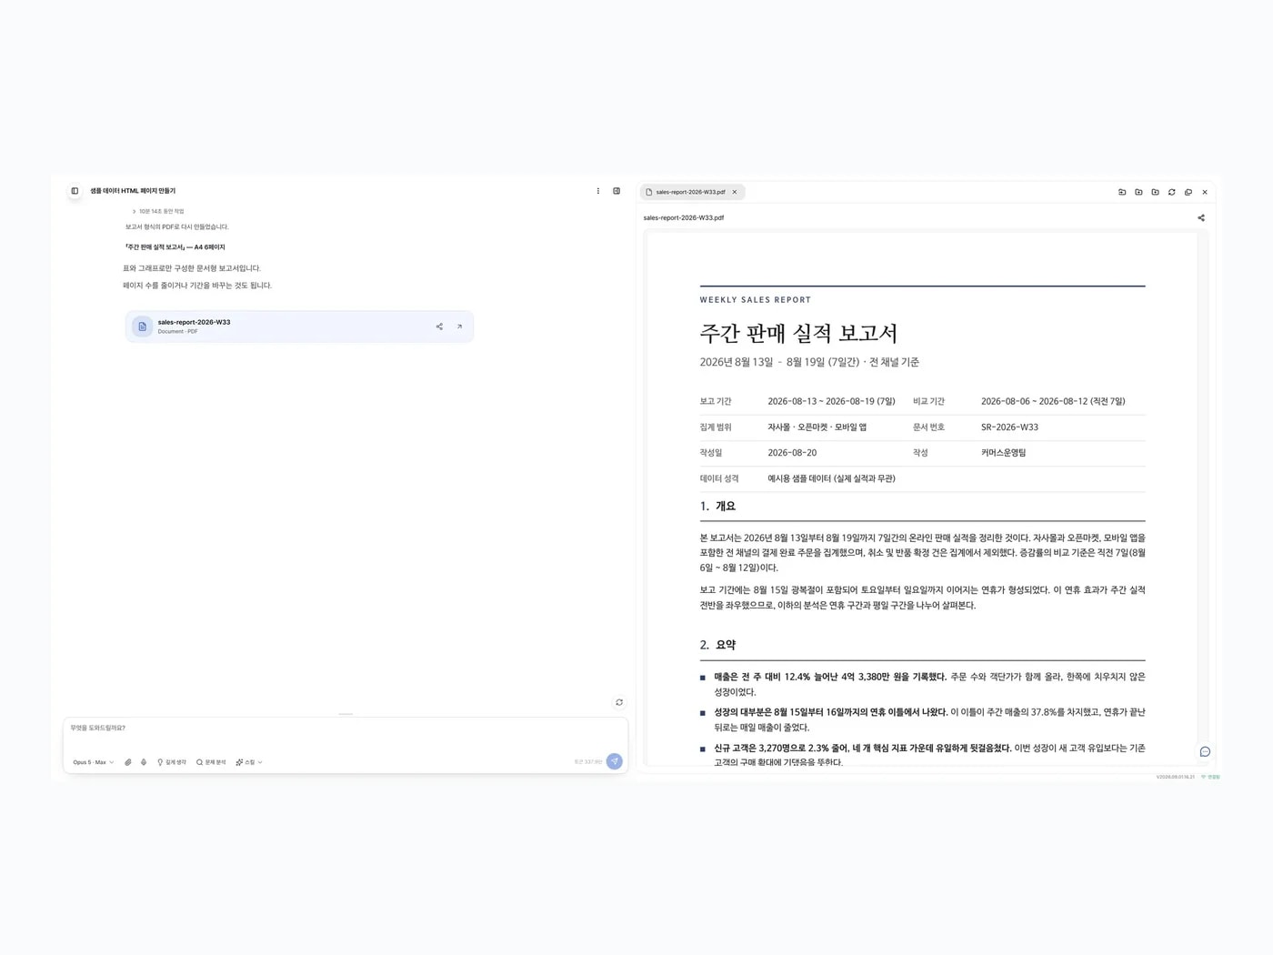This screenshot has width=1273, height=955.
Task: Expand the '10분 14초 동안 작업' details
Action: click(x=158, y=211)
